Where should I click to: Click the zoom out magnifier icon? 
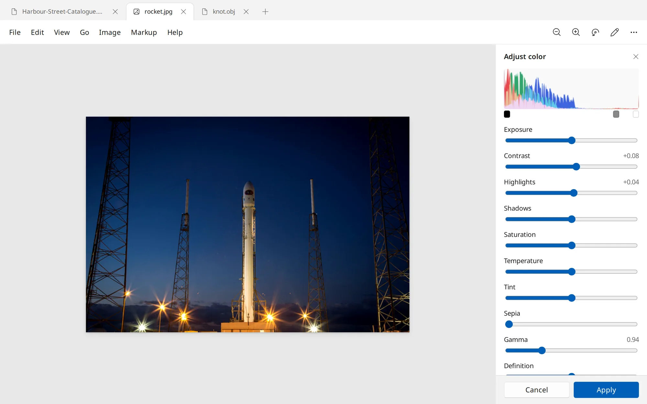[x=556, y=32]
